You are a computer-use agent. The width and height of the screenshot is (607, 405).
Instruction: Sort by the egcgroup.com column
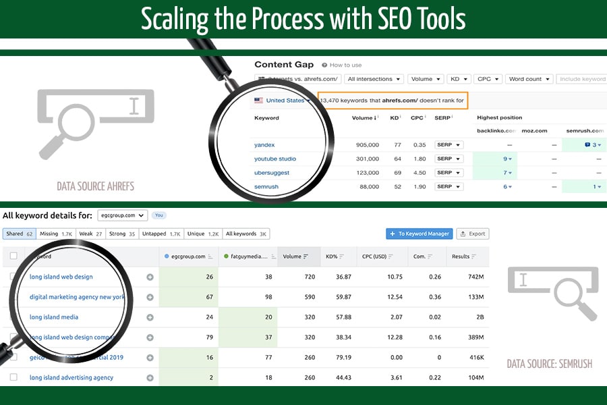(189, 256)
